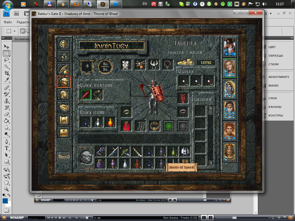Click the Winamp eject button in Freaks bar
This screenshot has width=295, height=221.
click(x=70, y=218)
